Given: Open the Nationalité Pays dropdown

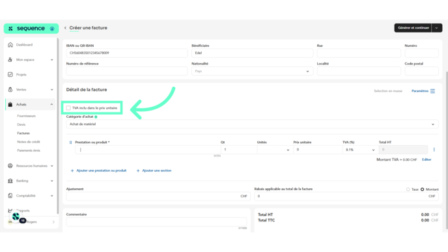Looking at the screenshot, I should (x=252, y=71).
